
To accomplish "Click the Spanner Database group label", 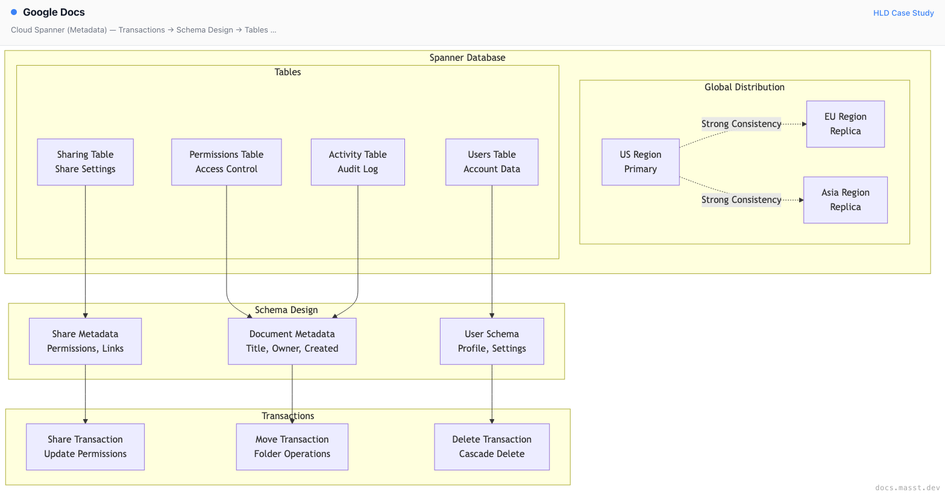I will click(x=468, y=58).
